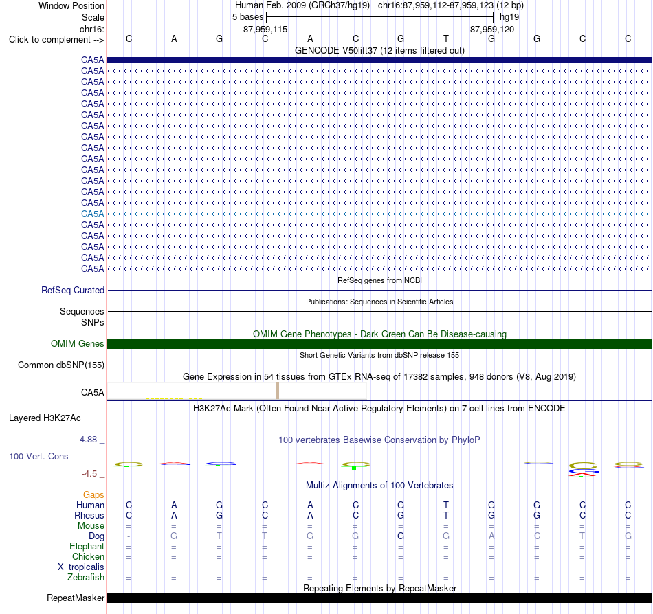Click the -4.5 PhyloP lower scale value
Image resolution: width=653 pixels, height=614 pixels.
89,473
